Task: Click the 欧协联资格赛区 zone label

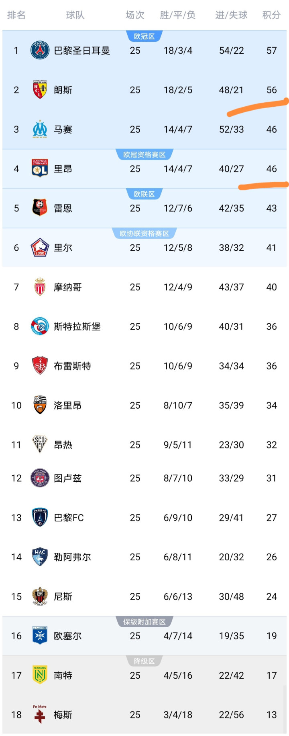Action: tap(144, 233)
